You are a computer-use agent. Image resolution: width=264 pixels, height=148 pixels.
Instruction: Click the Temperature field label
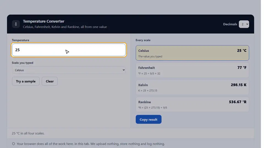[20, 40]
